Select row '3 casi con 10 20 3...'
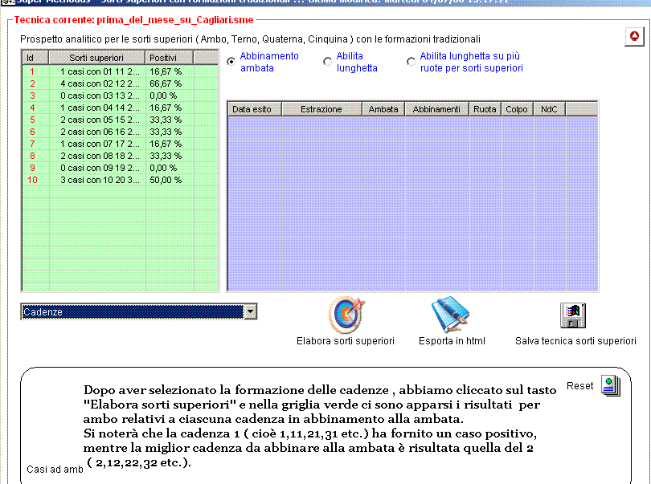651x484 pixels. [120, 180]
